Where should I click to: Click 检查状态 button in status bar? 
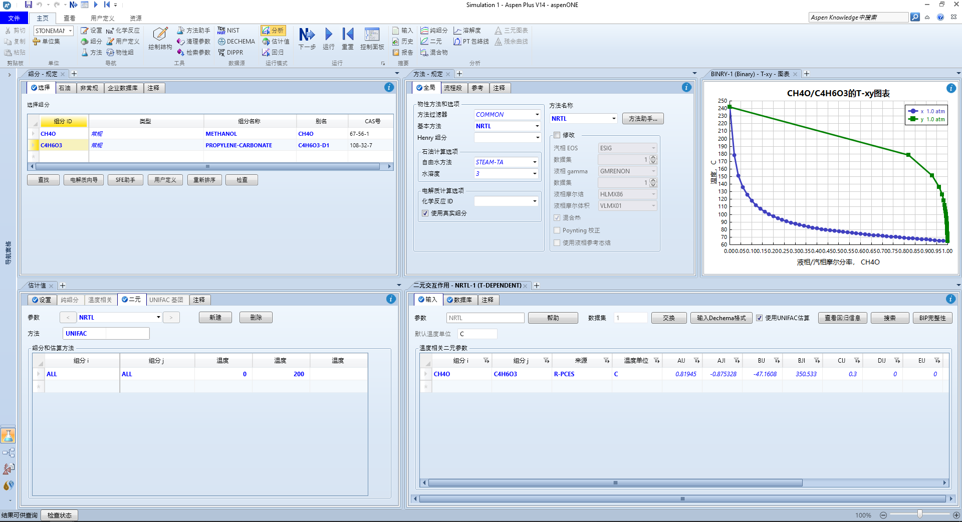point(60,515)
